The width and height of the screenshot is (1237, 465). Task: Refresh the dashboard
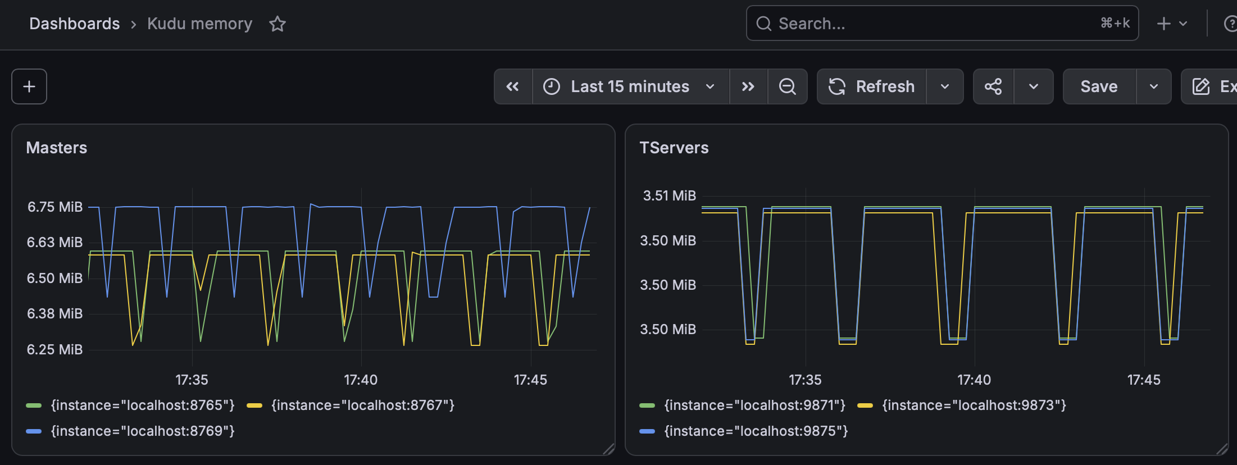coord(872,86)
